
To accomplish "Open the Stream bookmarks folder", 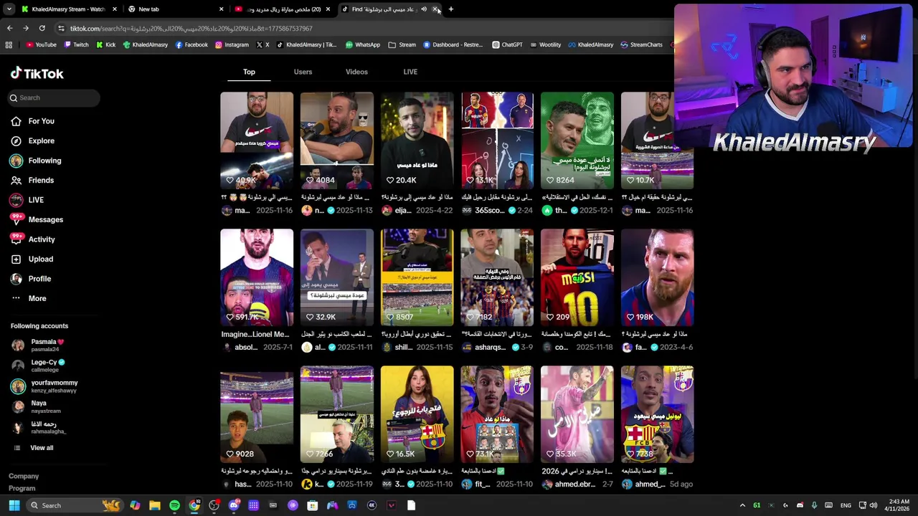I will click(x=402, y=44).
